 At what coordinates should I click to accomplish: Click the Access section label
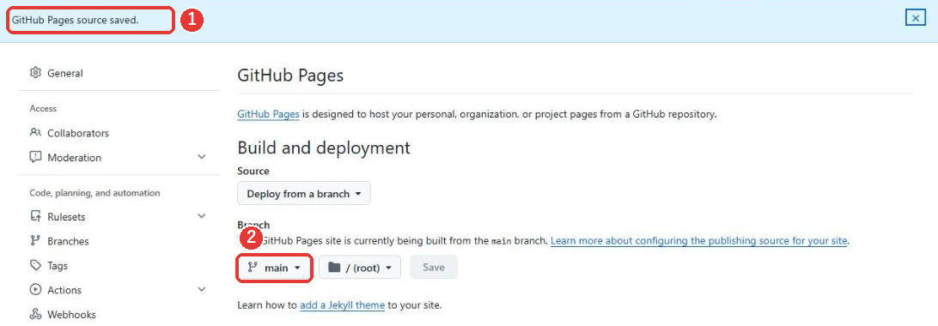point(43,109)
